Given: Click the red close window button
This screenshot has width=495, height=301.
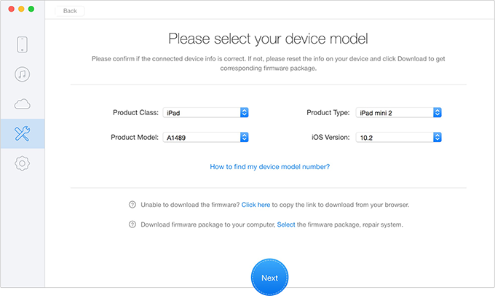Looking at the screenshot, I should (12, 9).
